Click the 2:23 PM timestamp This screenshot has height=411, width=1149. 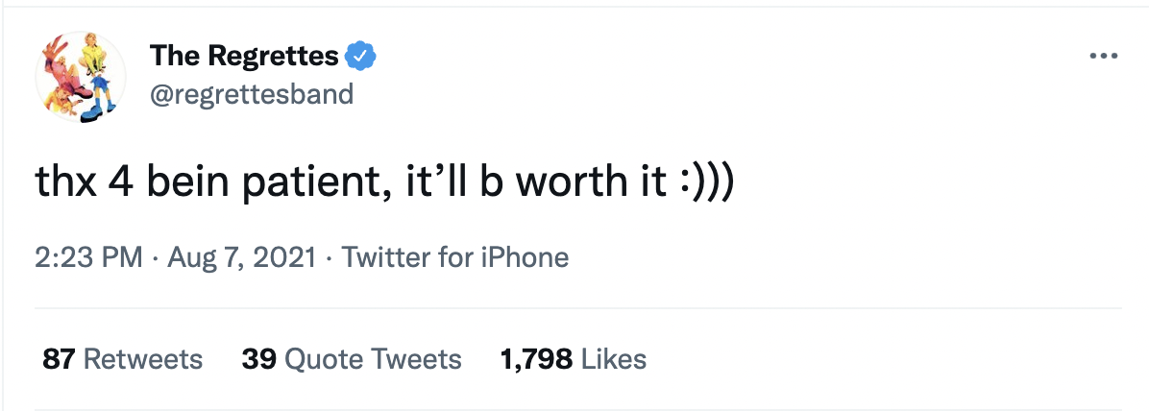coord(88,257)
